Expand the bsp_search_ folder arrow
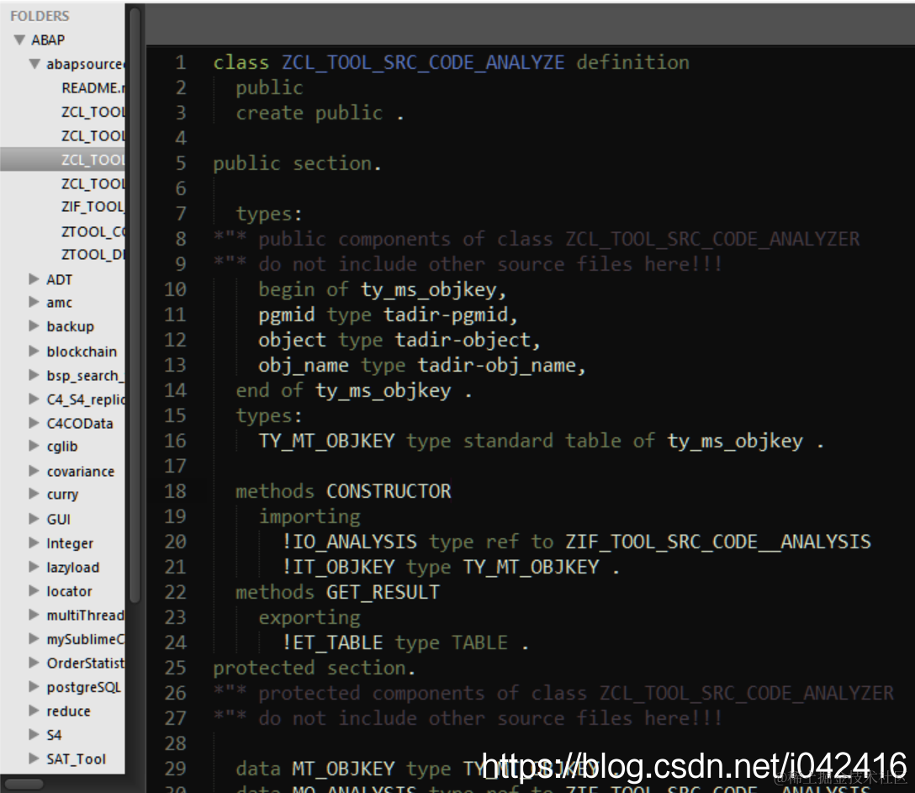 click(x=34, y=375)
